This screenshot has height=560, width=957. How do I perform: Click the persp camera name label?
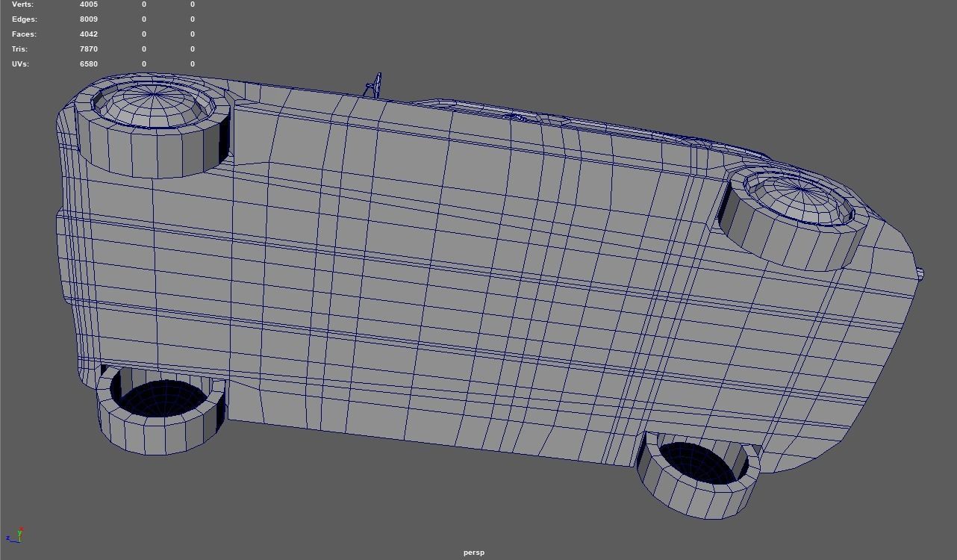473,553
